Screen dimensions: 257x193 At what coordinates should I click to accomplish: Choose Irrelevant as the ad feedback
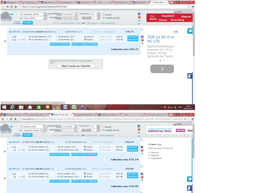tap(149, 152)
